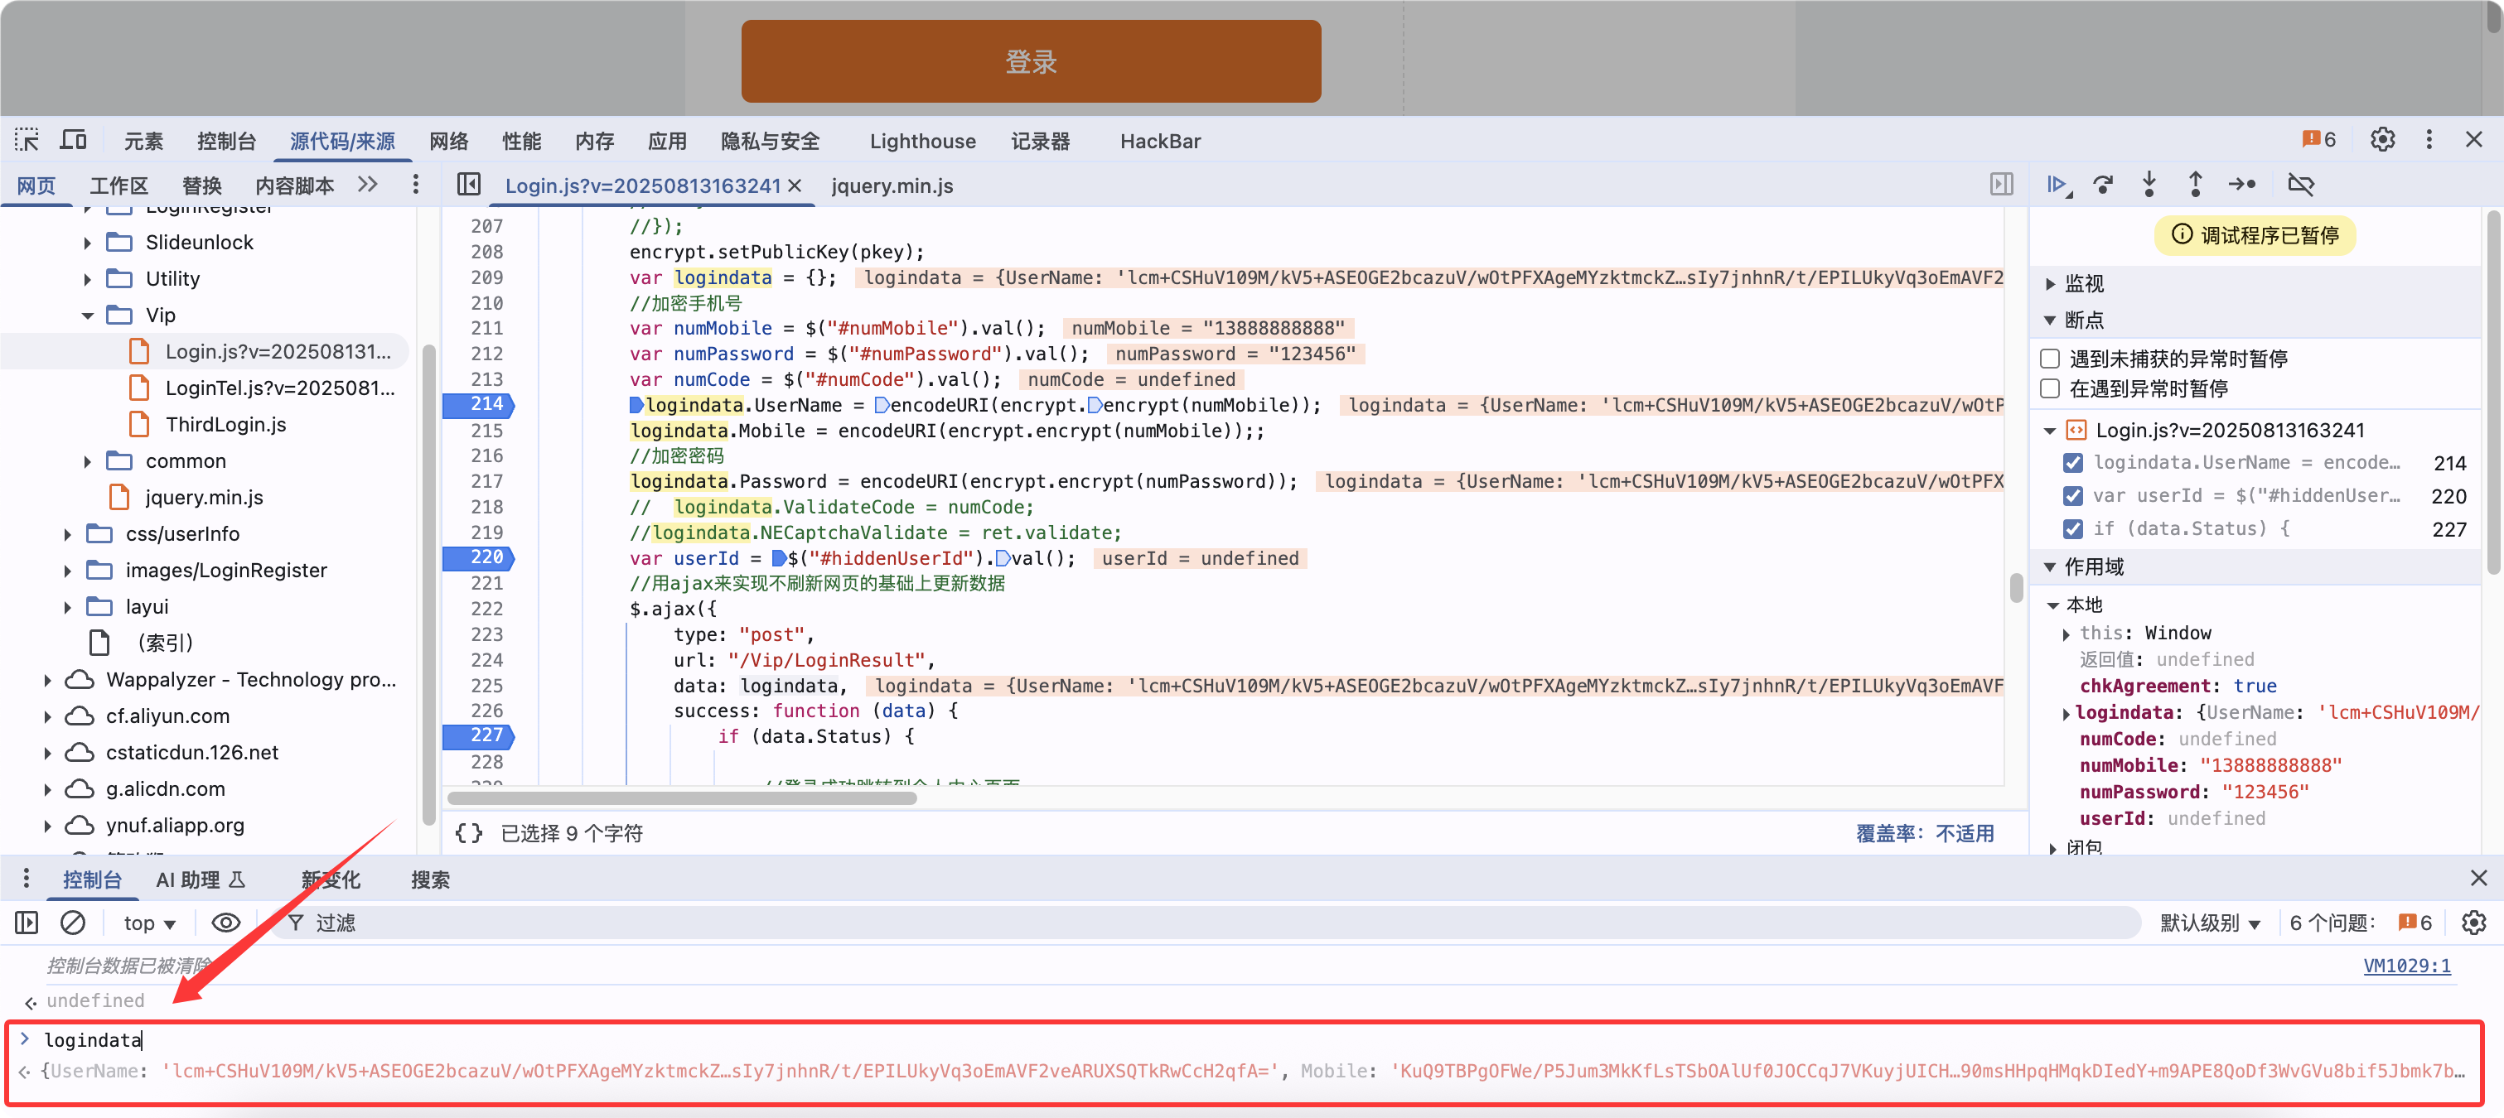Open the top context dropdown
The width and height of the screenshot is (2504, 1118).
(148, 923)
